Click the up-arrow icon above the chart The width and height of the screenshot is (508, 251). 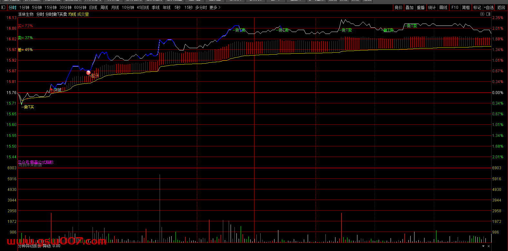482,14
